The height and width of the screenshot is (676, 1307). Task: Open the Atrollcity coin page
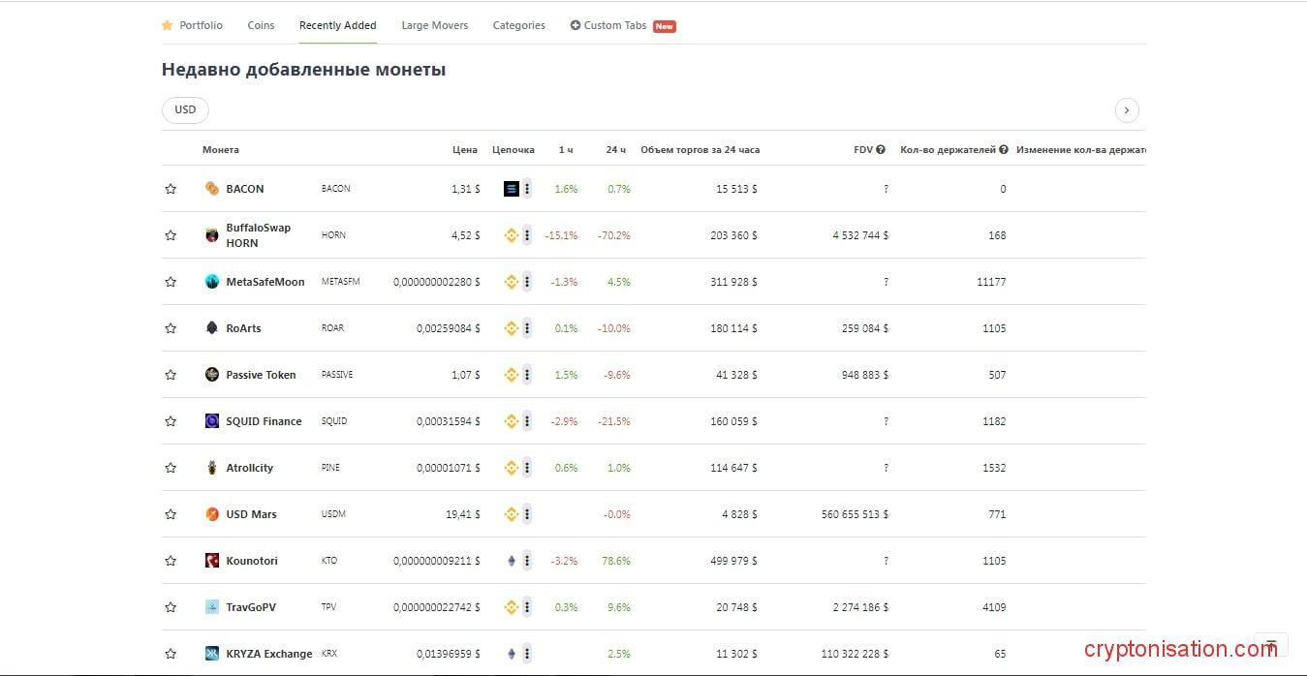(249, 468)
